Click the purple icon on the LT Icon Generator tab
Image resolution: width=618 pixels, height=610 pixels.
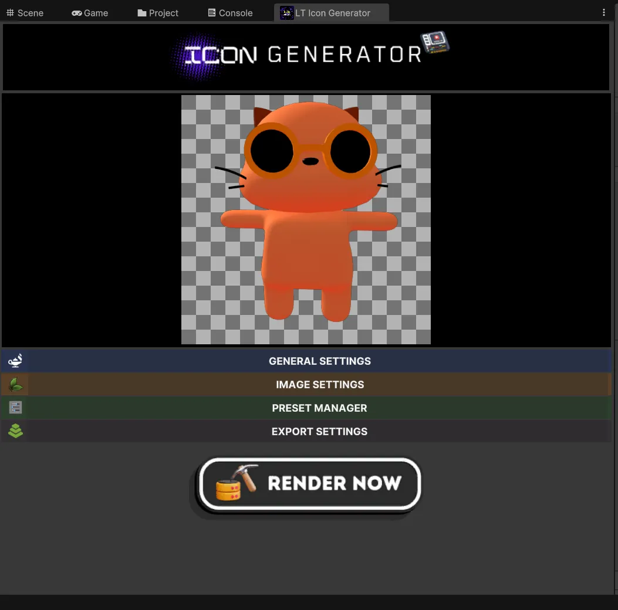tap(286, 12)
